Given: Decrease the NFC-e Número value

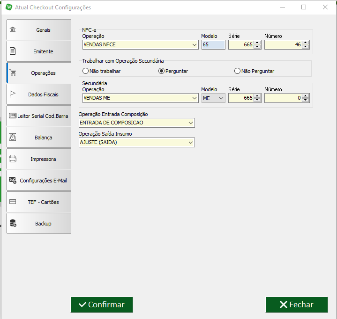Looking at the screenshot, I should pos(306,47).
